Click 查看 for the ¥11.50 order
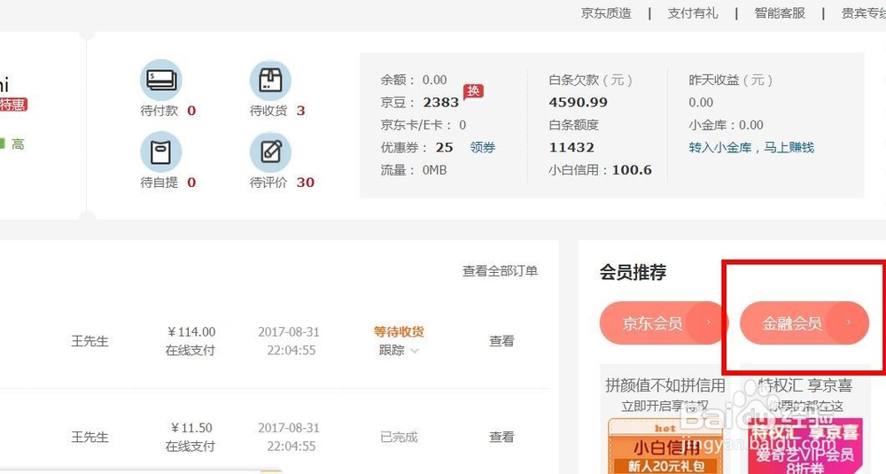This screenshot has width=886, height=474. [501, 437]
